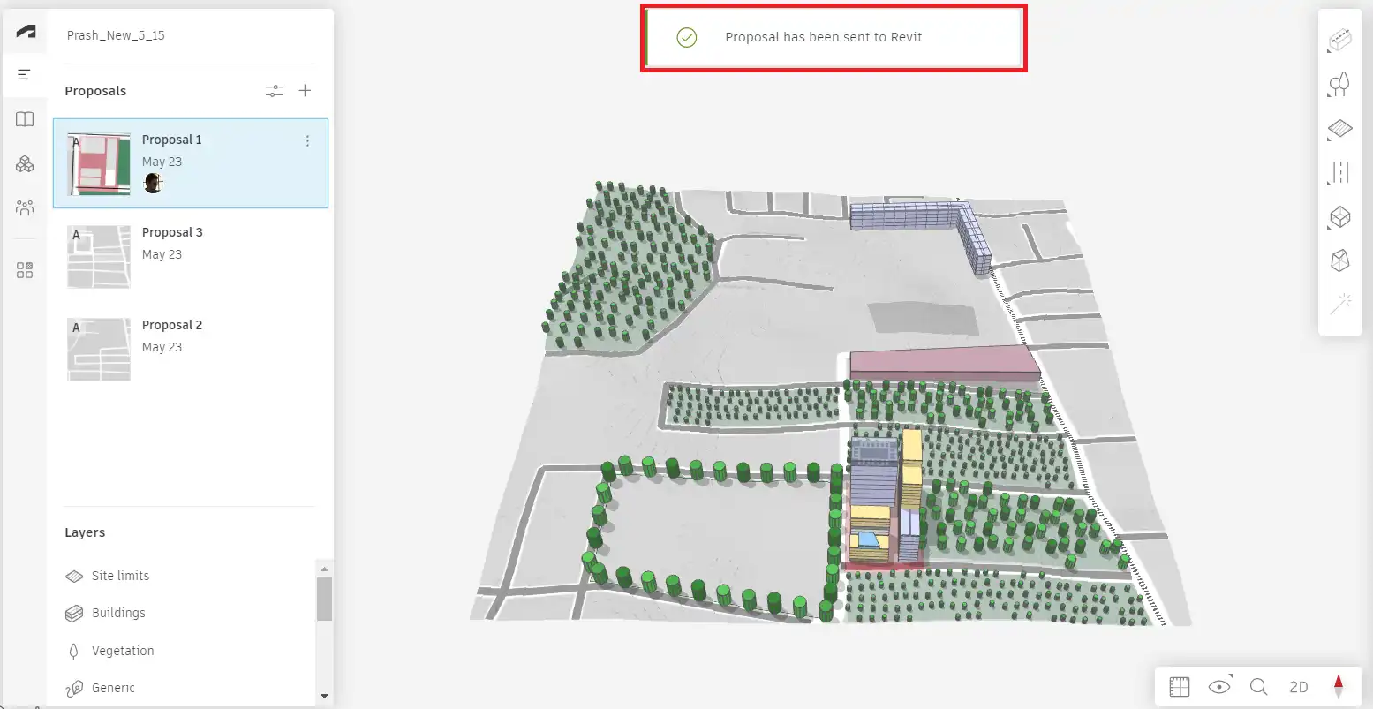The image size is (1373, 709).
Task: Open the stacked cubes sidebar panel
Action: click(x=25, y=163)
